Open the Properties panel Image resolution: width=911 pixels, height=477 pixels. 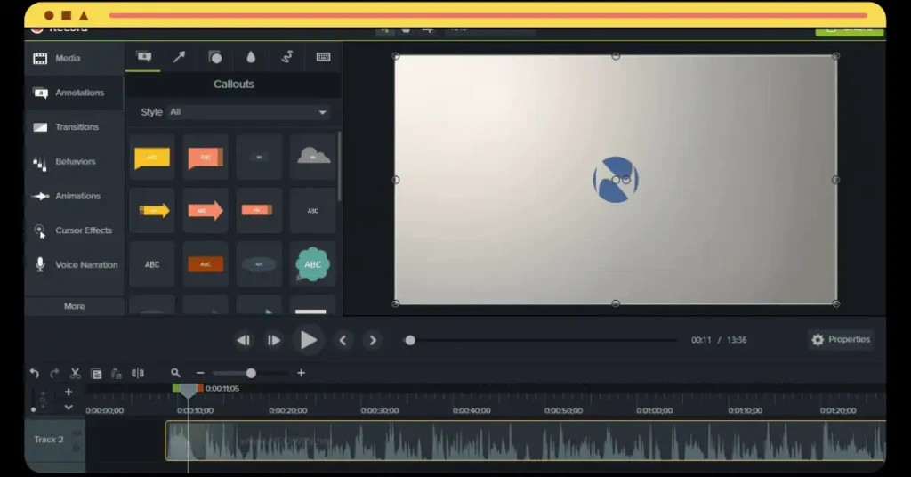(842, 339)
